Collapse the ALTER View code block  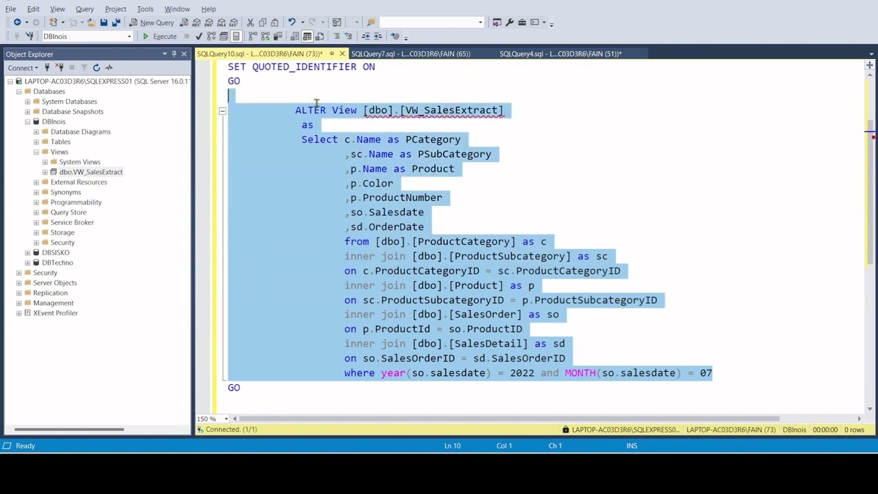click(222, 110)
